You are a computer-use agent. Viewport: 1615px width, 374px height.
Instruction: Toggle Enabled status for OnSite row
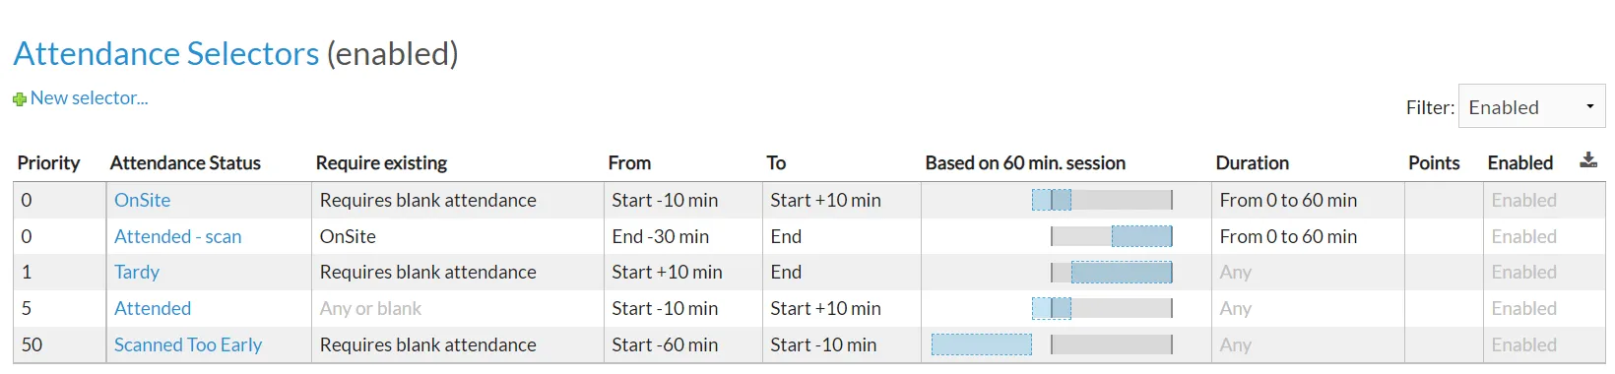(x=1523, y=200)
